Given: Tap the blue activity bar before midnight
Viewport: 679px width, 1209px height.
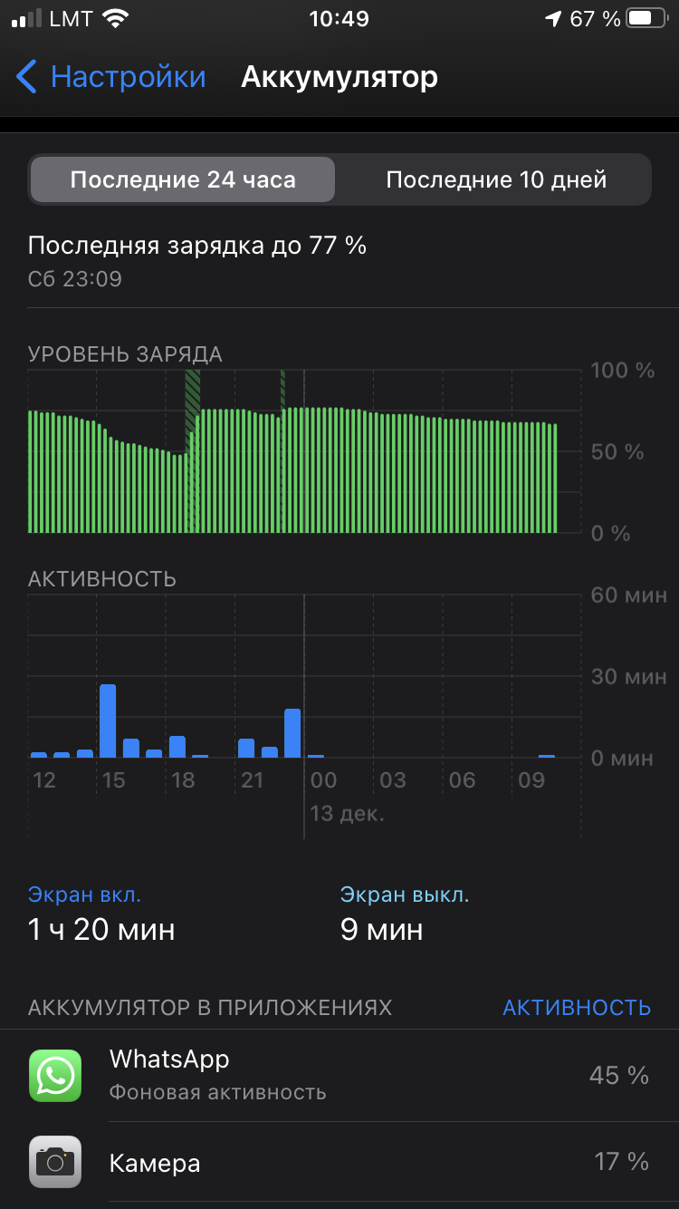Looking at the screenshot, I should [x=292, y=733].
